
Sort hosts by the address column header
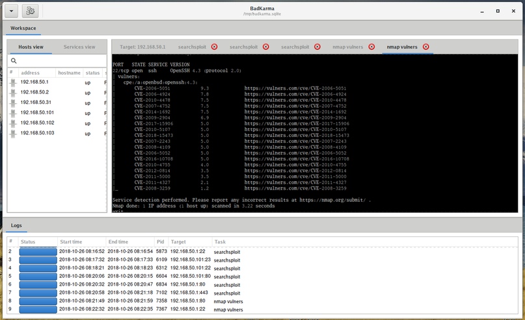coord(36,73)
